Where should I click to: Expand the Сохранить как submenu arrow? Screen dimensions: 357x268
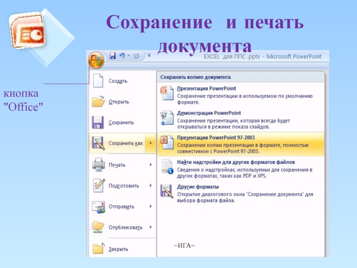click(x=150, y=143)
